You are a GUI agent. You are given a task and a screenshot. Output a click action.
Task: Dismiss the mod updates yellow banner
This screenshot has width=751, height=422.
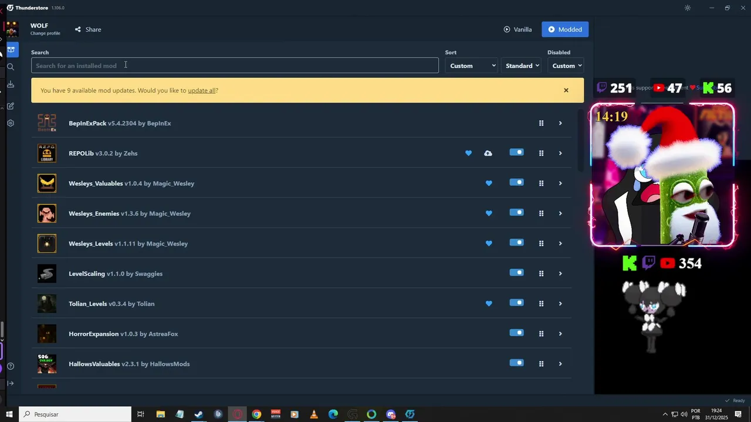click(x=566, y=90)
